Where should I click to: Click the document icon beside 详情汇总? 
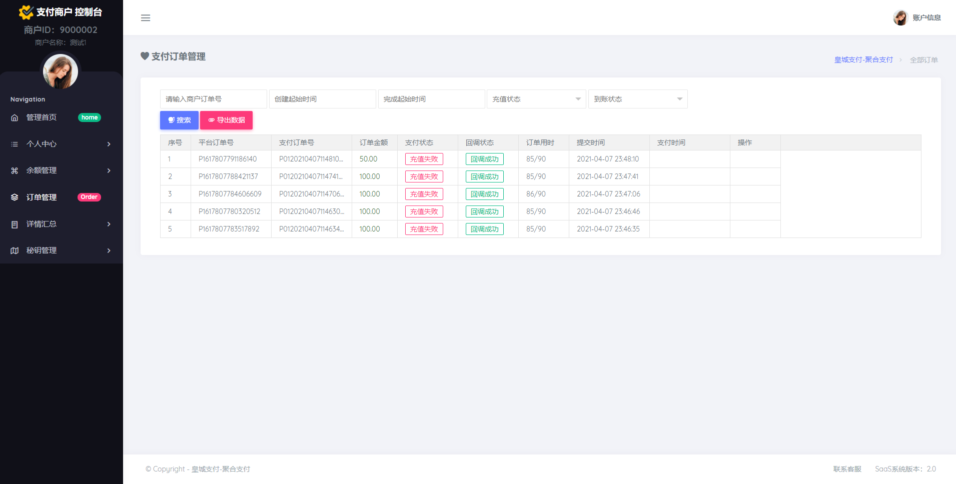pos(15,224)
